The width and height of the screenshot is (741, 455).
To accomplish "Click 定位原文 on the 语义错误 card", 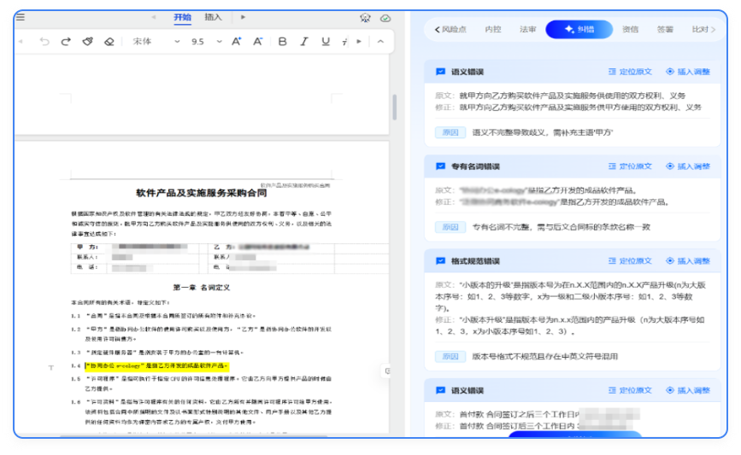I will click(x=630, y=72).
